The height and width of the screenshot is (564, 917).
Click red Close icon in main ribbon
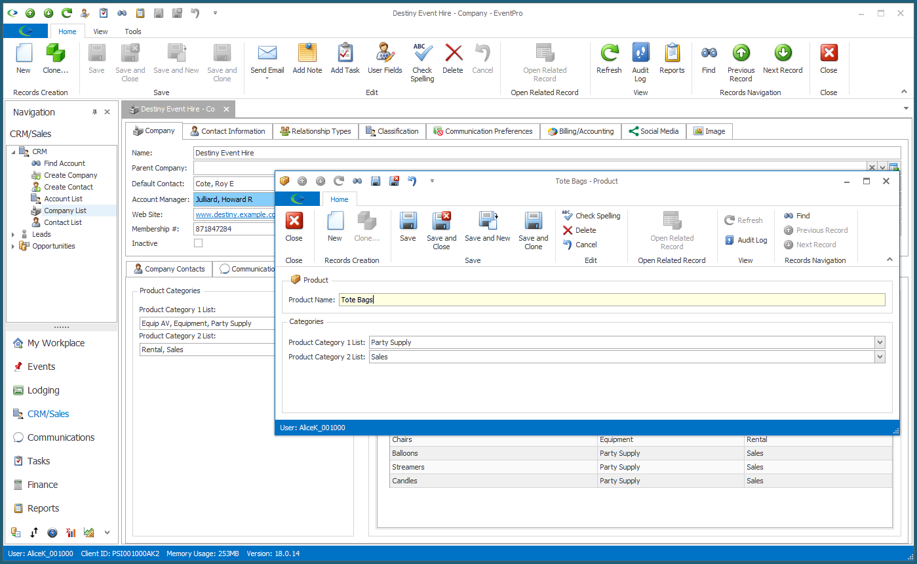(x=829, y=58)
